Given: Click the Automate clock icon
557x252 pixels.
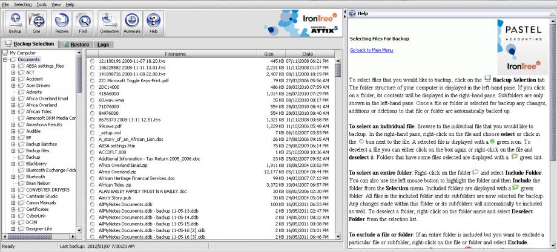Looking at the screenshot, I should [x=131, y=23].
